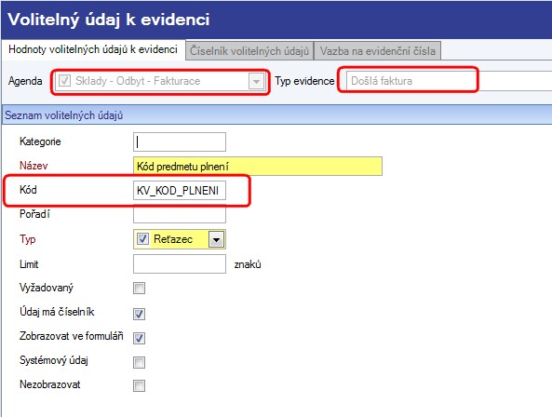Uncheck the Údaj má číselník checkbox

139,314
